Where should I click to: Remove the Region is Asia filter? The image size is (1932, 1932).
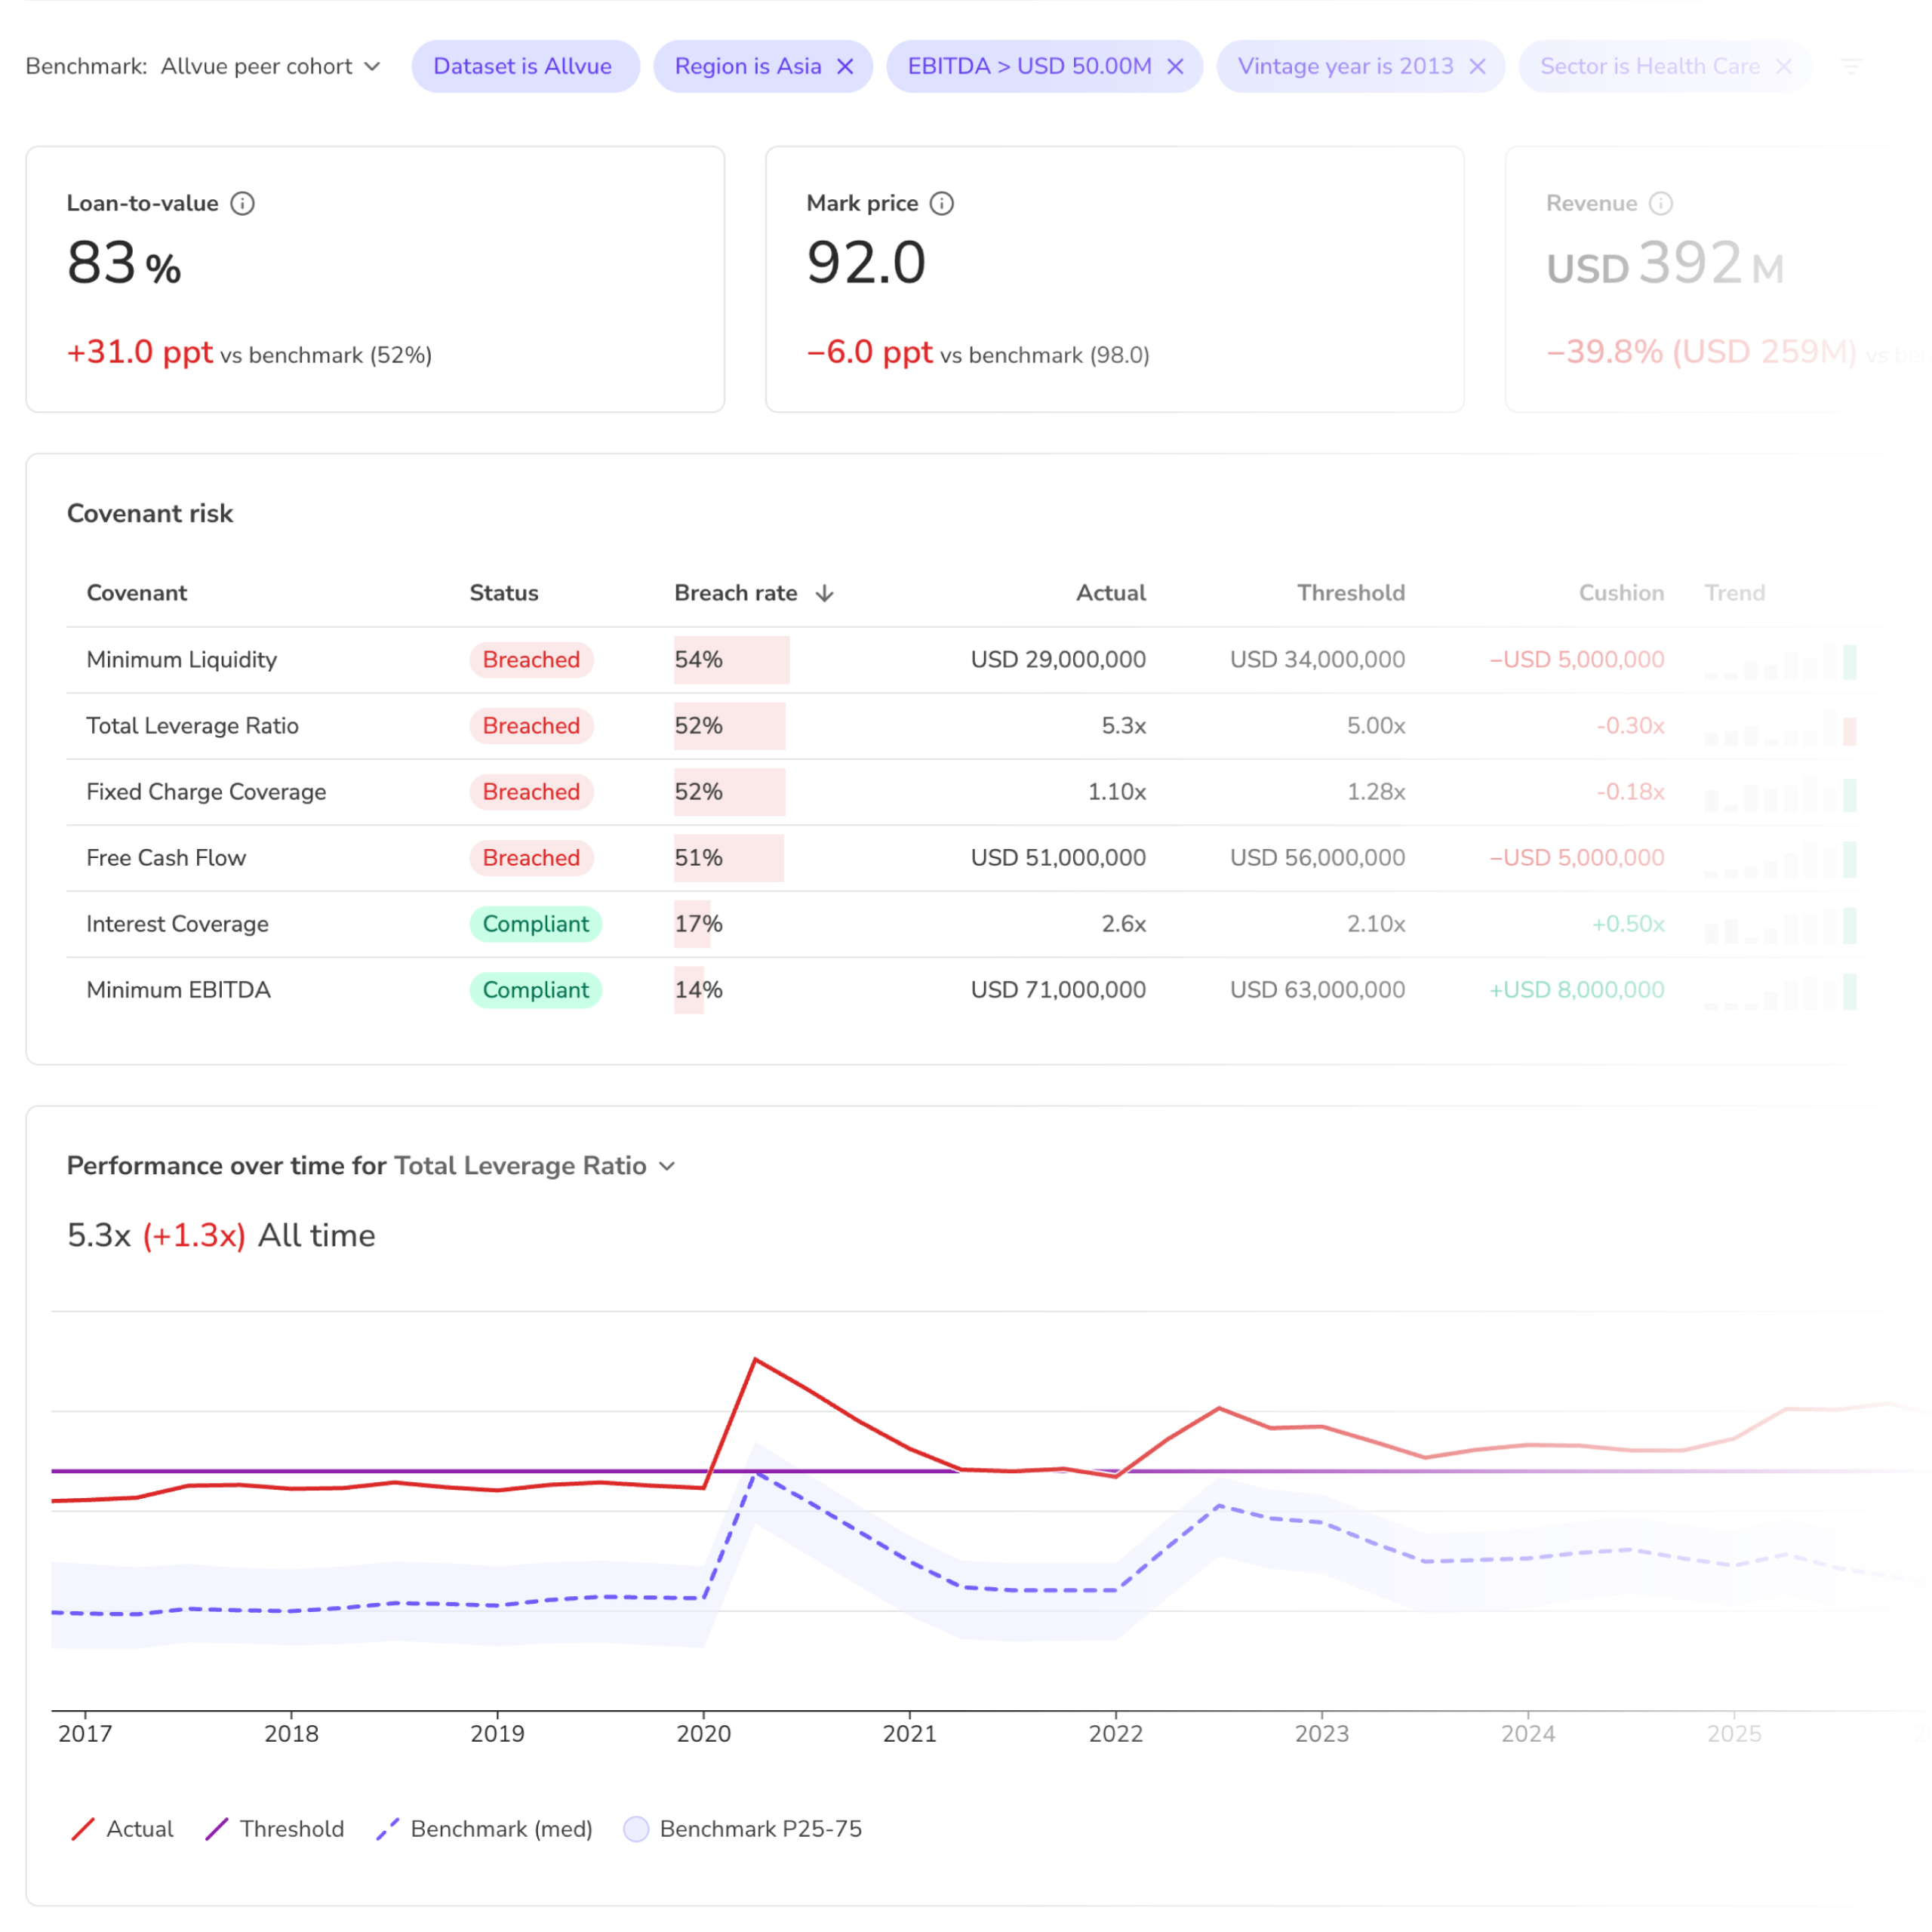[845, 66]
